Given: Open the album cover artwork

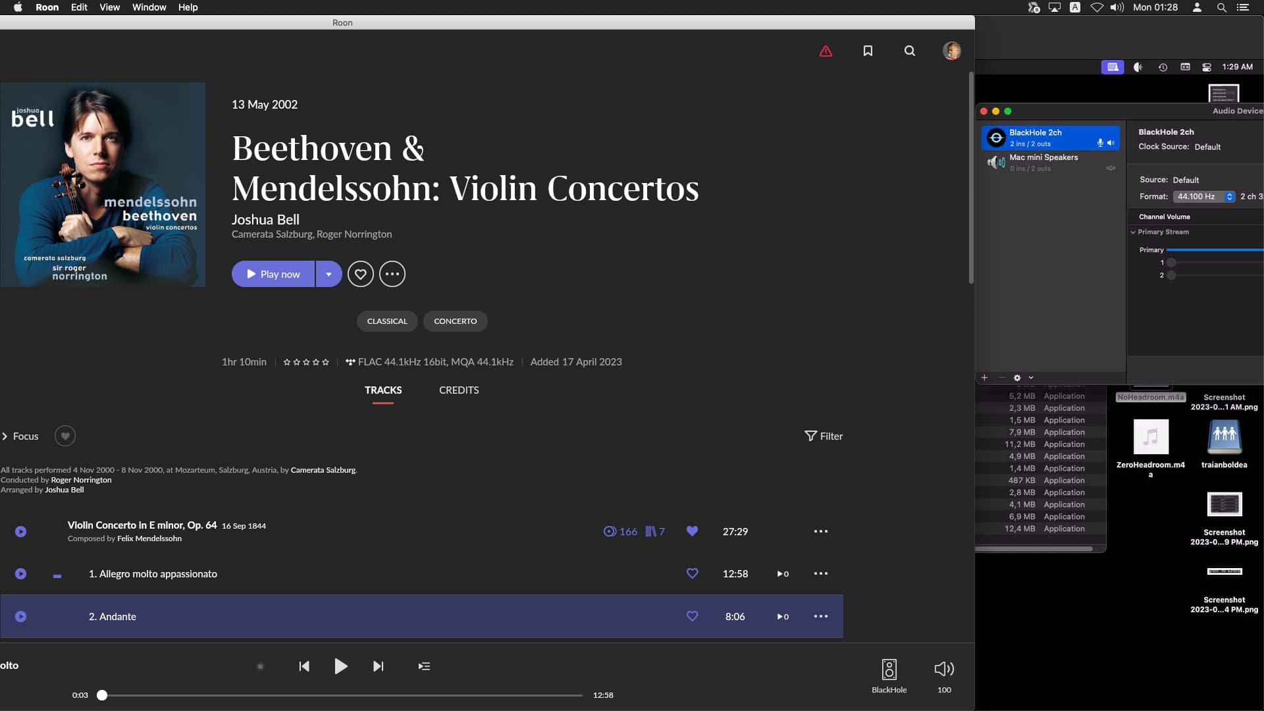Looking at the screenshot, I should 103,184.
